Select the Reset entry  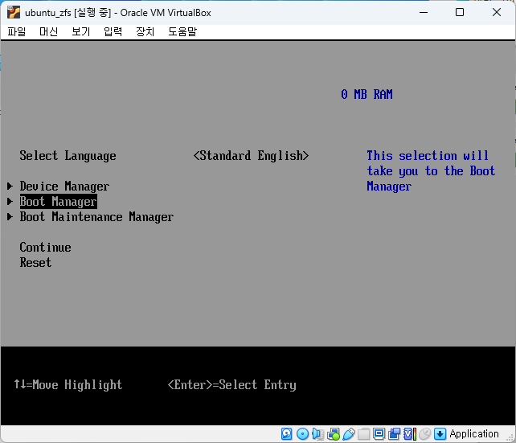[x=35, y=263]
